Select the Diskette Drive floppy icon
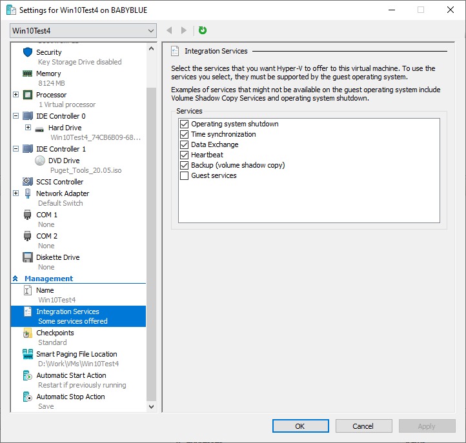The width and height of the screenshot is (466, 443). [x=28, y=257]
